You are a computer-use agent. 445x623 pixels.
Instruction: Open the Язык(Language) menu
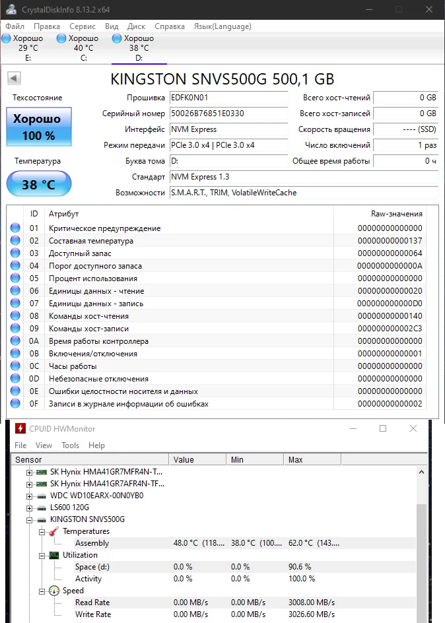coord(222,26)
